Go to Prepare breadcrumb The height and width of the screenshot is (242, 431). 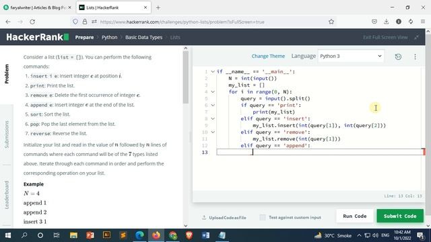tap(84, 38)
